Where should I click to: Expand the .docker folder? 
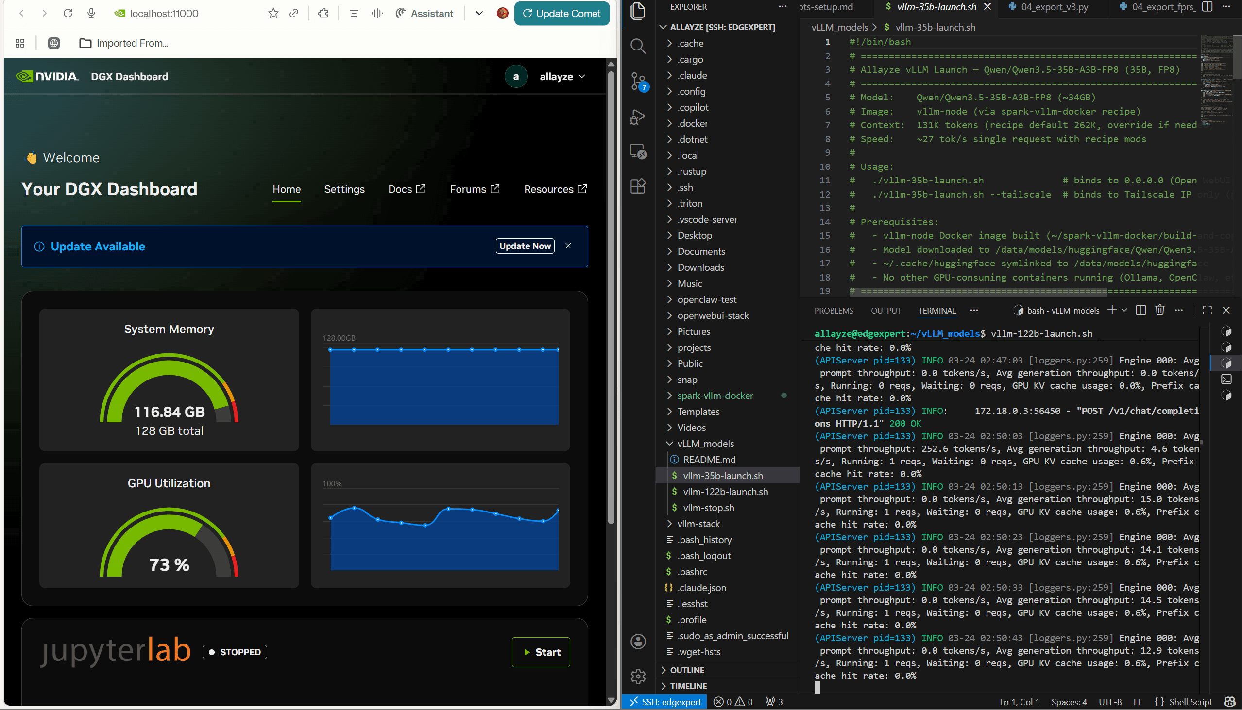[x=727, y=123]
